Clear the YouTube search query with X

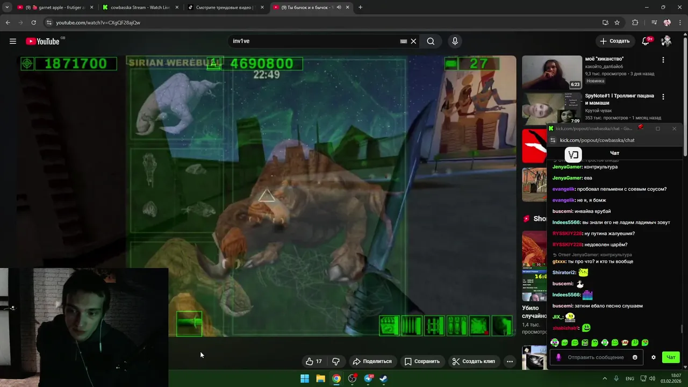coord(413,41)
